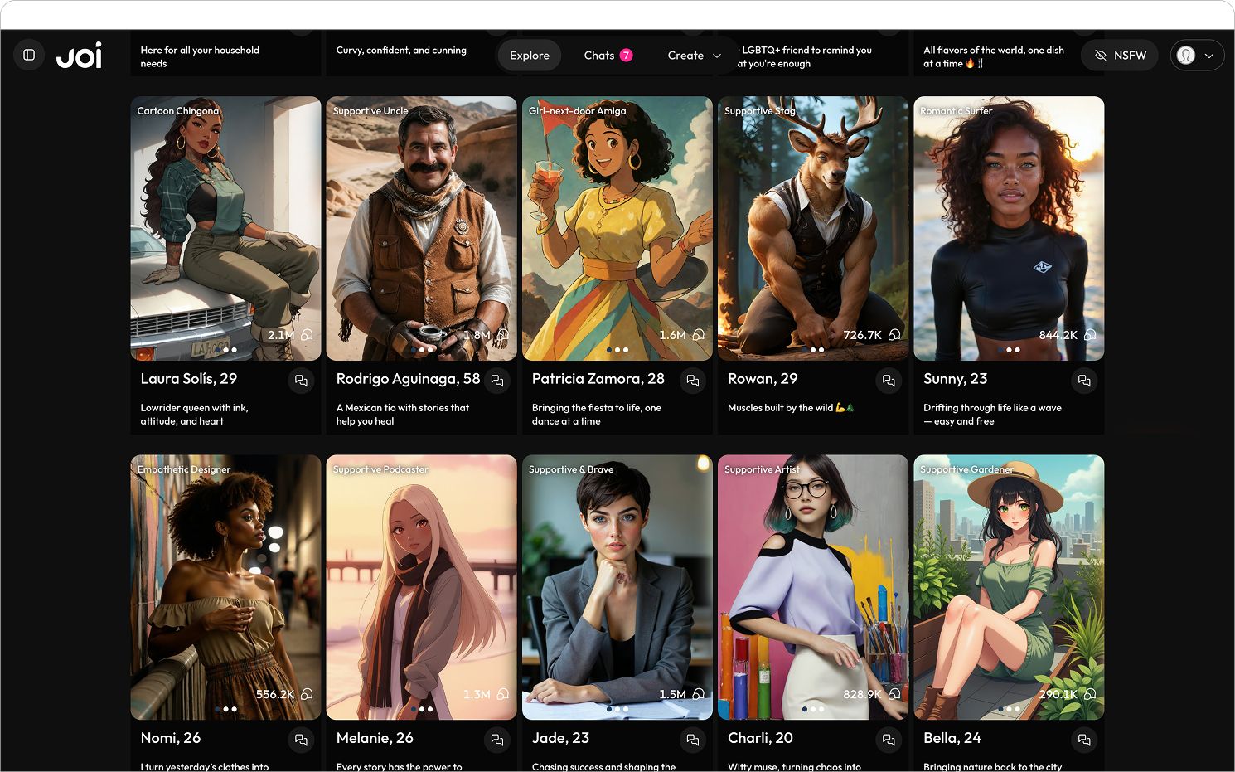This screenshot has height=772, width=1235.
Task: Click the Joi logo
Action: [x=80, y=56]
